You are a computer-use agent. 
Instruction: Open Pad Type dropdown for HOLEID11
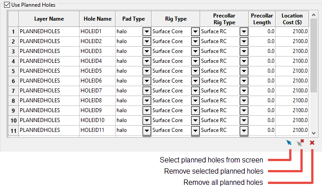[147, 130]
